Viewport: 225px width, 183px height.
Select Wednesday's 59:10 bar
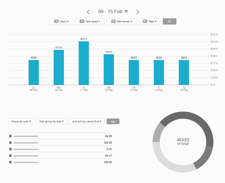tap(109, 69)
